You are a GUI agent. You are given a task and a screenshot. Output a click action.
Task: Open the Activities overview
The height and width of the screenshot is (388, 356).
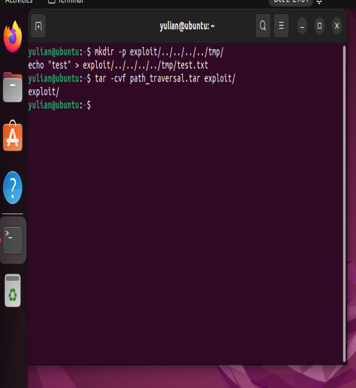(x=18, y=1)
